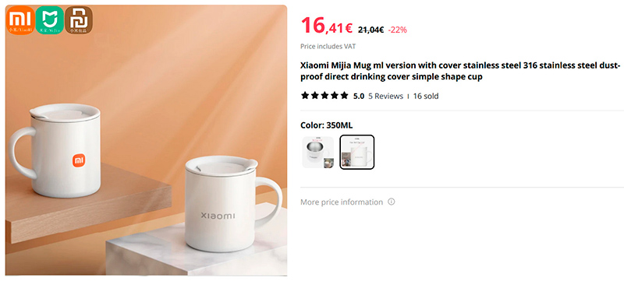
Task: Click the 16,41€ current price
Action: coord(326,26)
